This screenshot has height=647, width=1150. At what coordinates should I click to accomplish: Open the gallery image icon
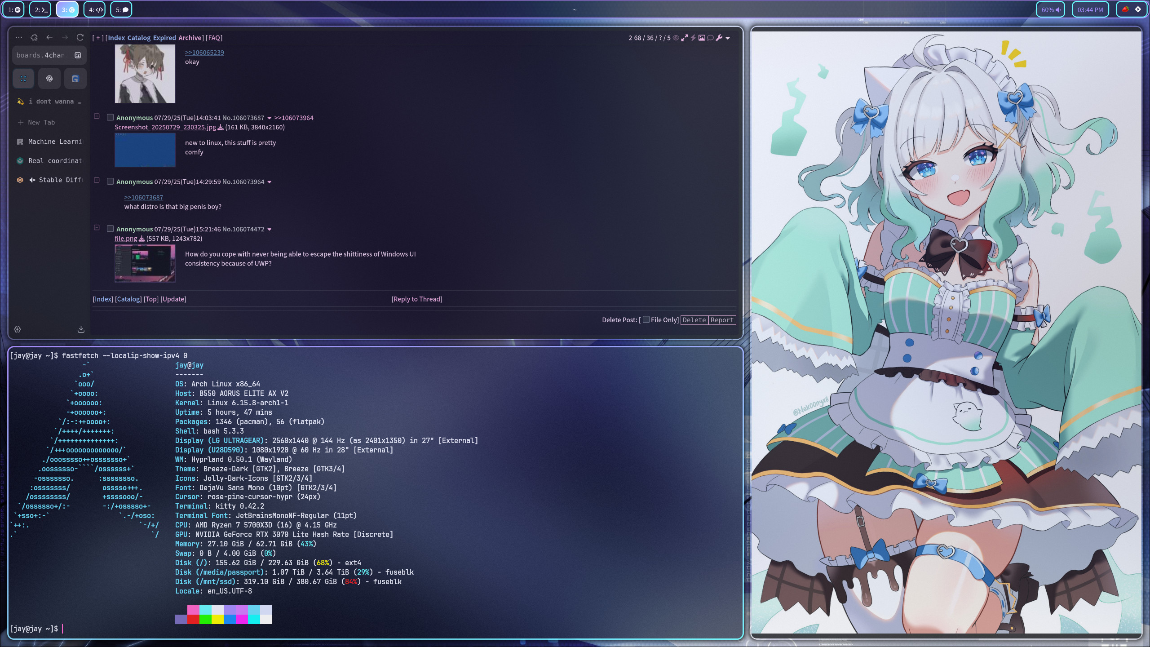pyautogui.click(x=702, y=38)
